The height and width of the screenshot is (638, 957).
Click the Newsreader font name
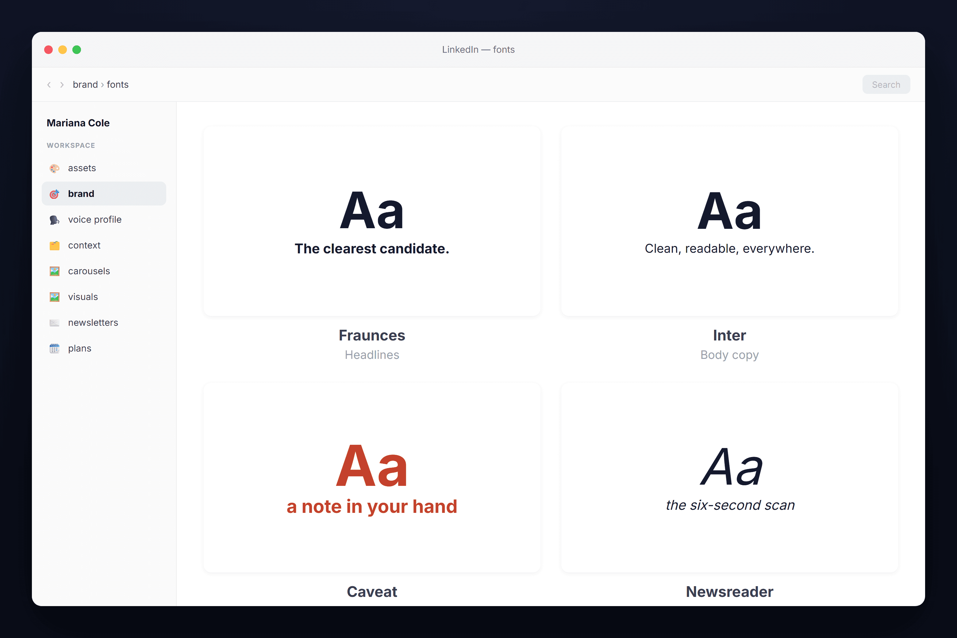coord(729,592)
